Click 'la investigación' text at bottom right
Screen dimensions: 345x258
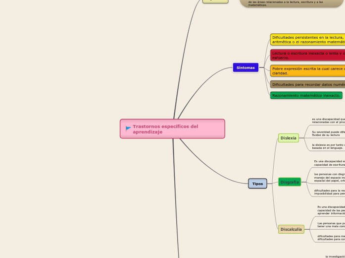(x=335, y=256)
